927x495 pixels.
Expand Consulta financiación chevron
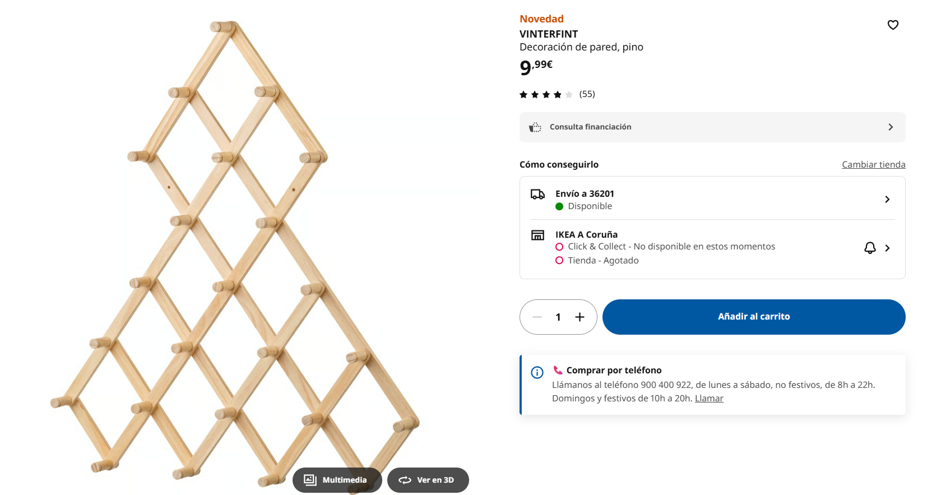point(891,127)
